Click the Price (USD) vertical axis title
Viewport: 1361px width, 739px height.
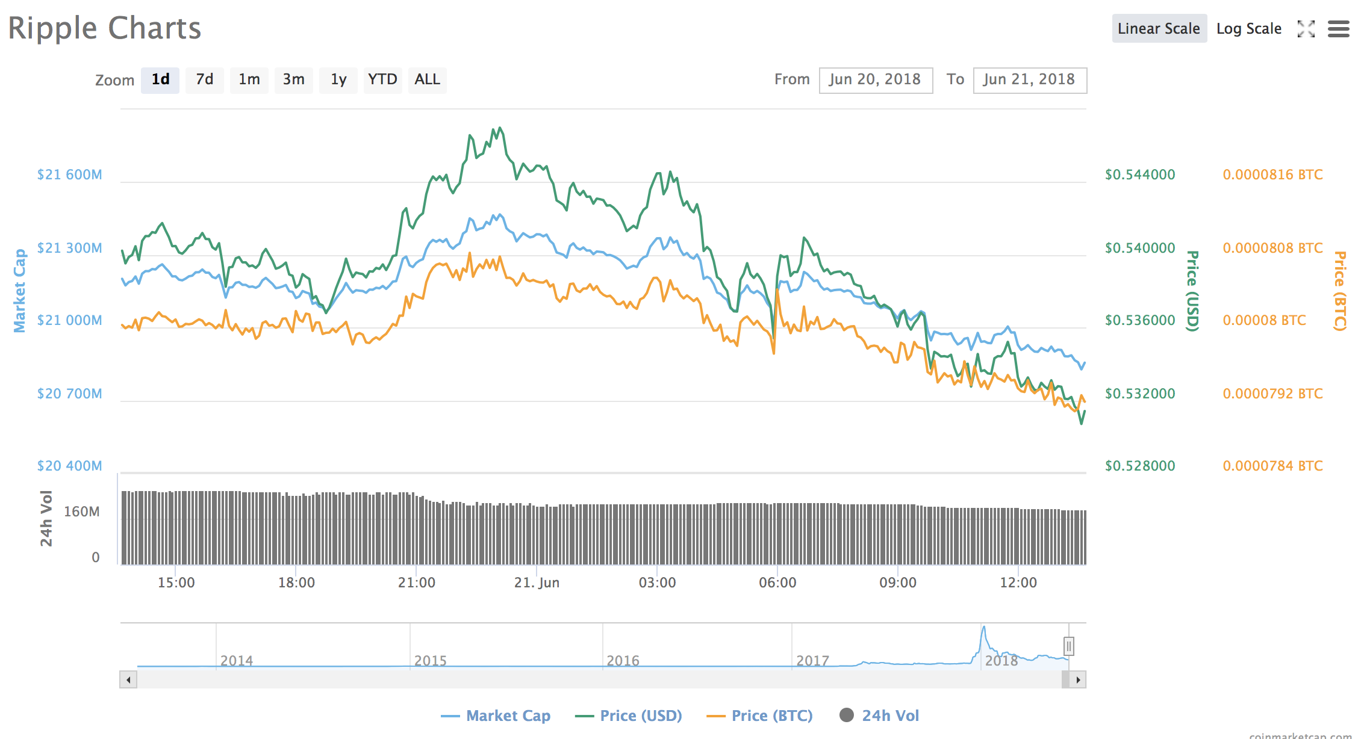coord(1192,291)
